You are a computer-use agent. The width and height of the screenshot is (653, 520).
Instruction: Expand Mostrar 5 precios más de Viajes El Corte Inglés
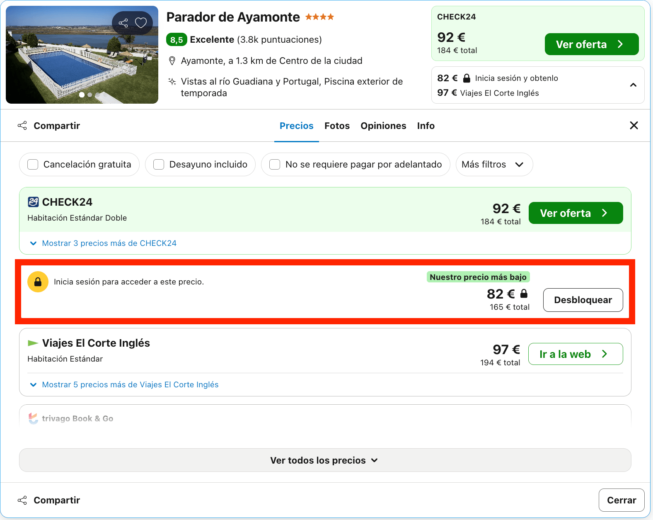tap(124, 384)
